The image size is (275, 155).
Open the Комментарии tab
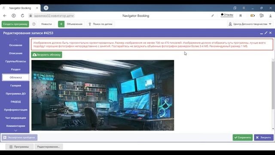coord(15,126)
